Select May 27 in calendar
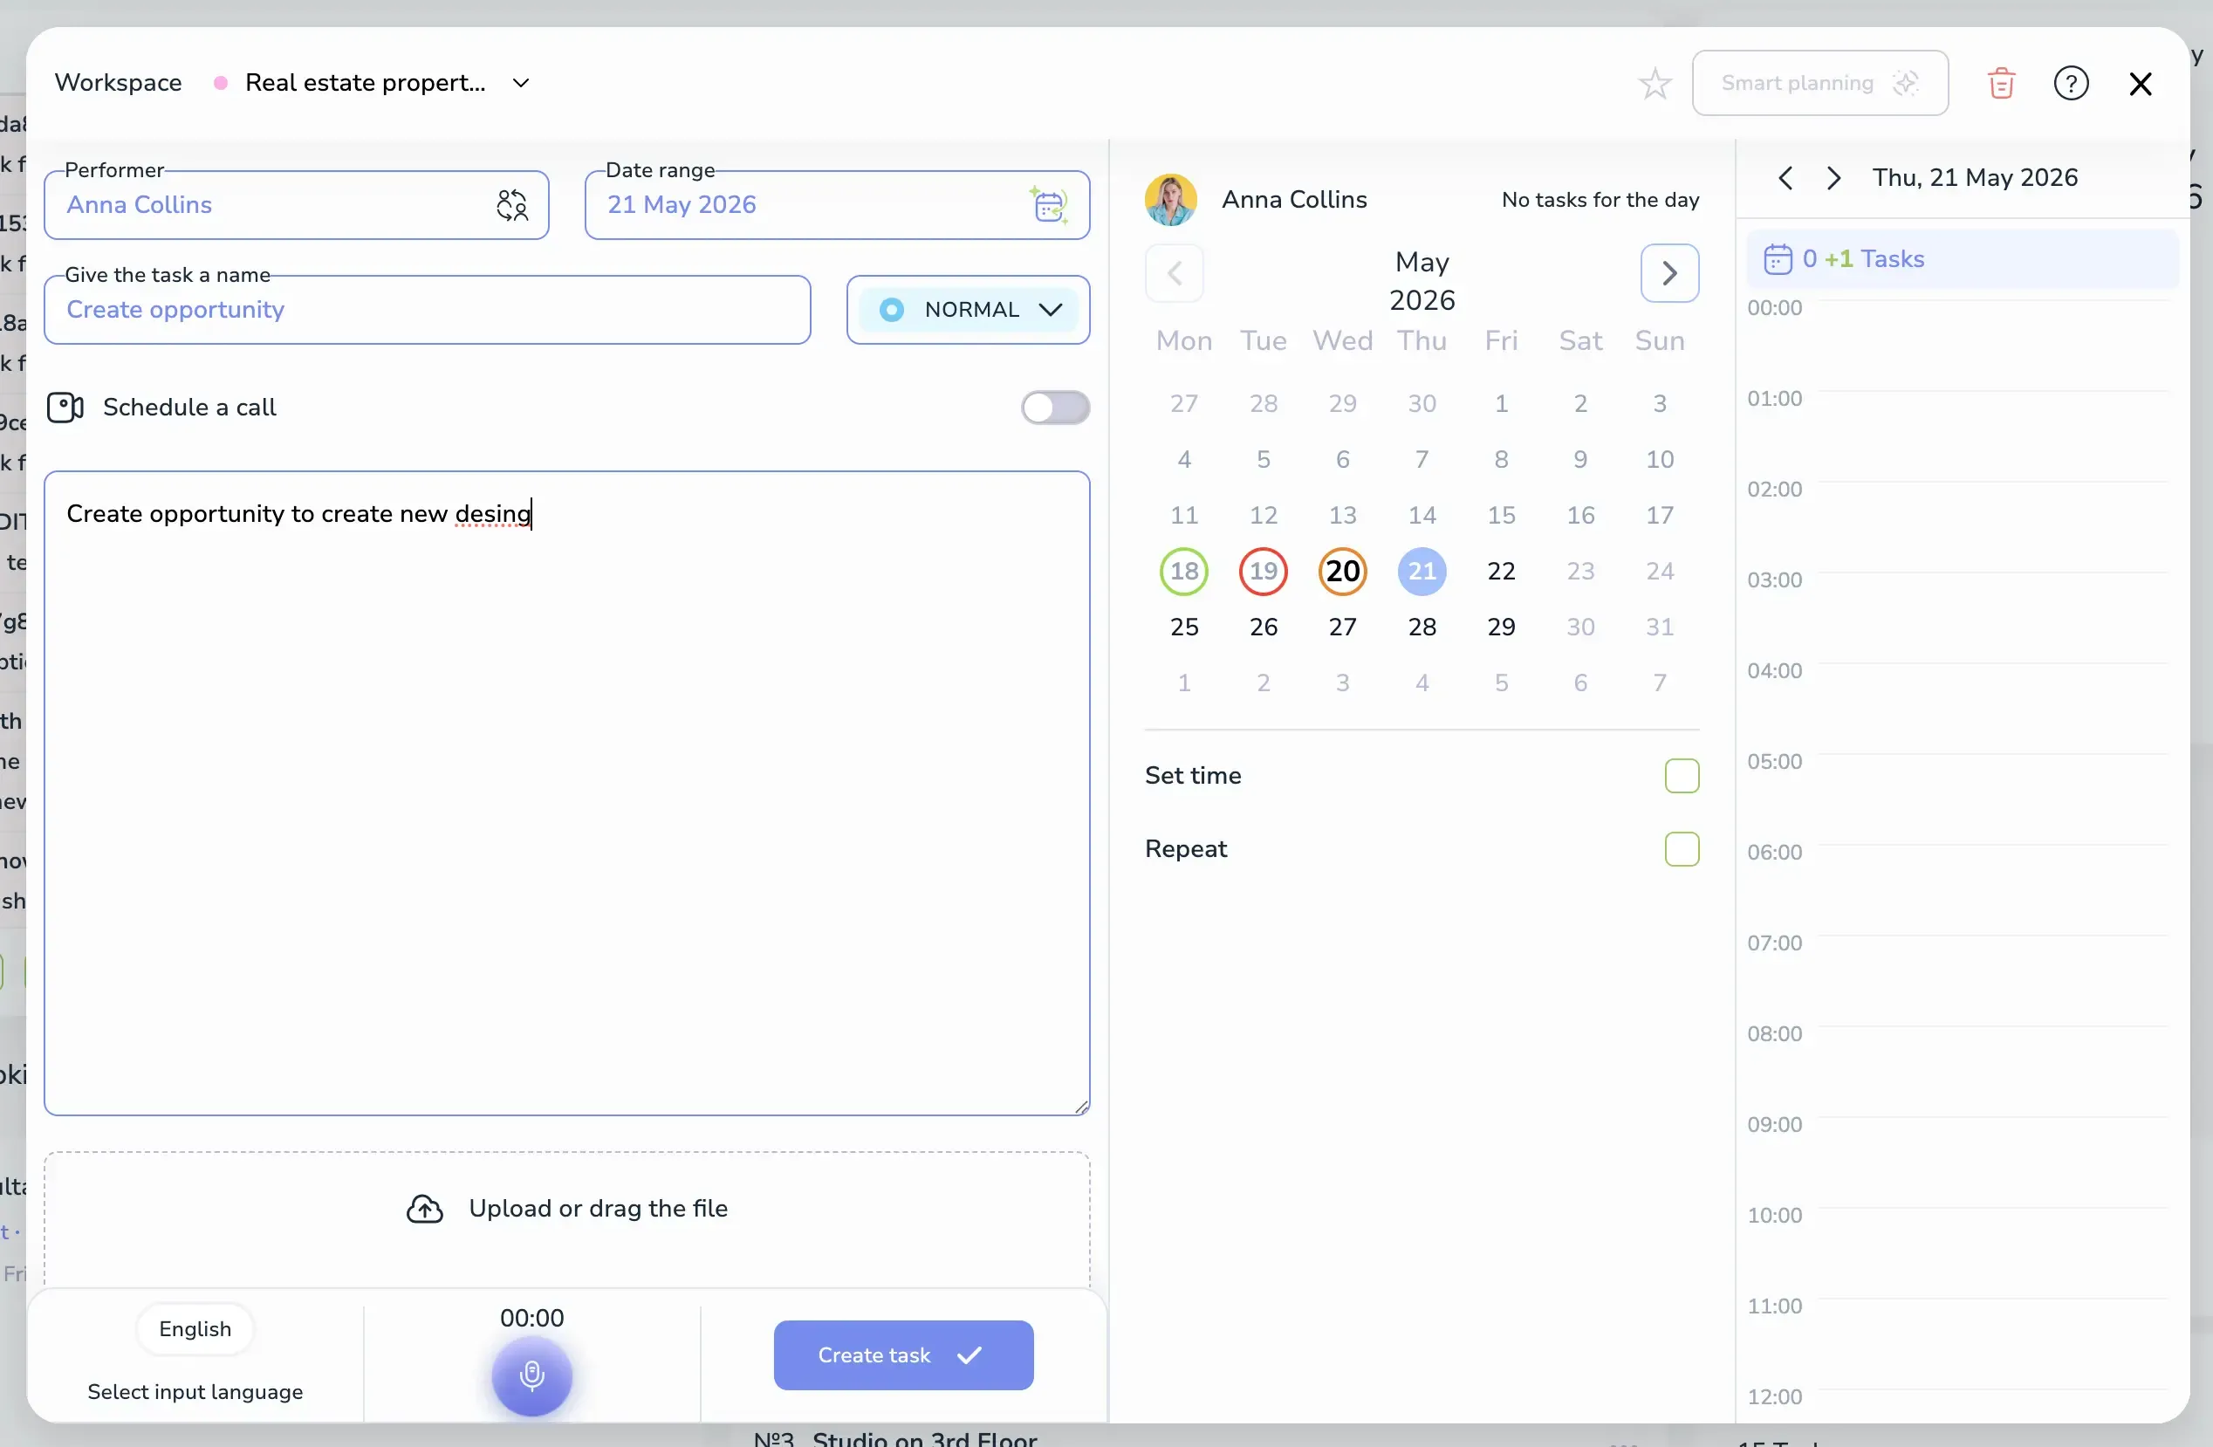 1343,627
